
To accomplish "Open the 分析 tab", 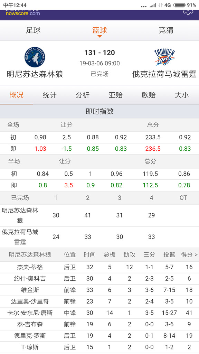I will coord(83,95).
